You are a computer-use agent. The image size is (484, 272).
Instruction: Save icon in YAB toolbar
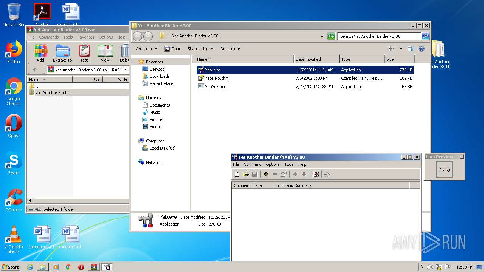coord(254,174)
